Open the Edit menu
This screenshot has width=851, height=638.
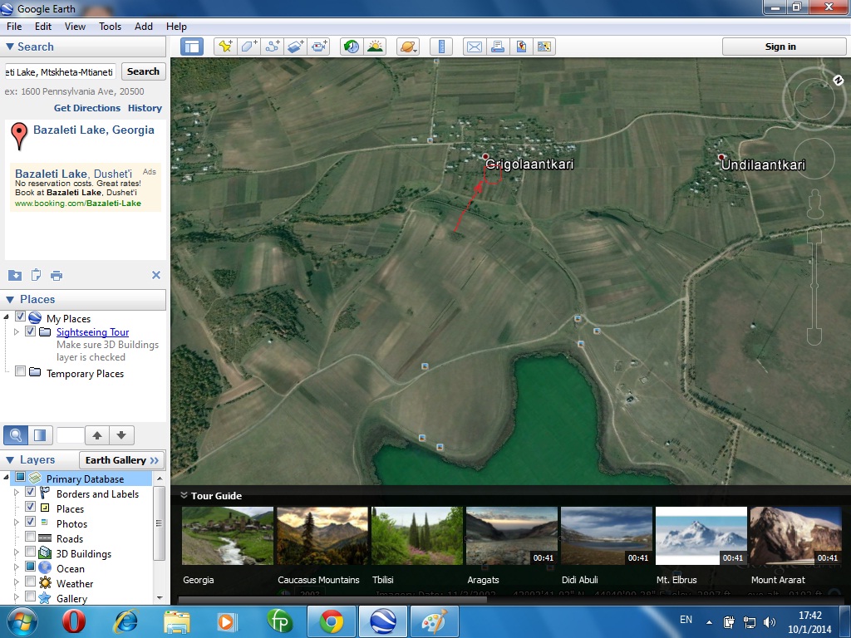(x=43, y=27)
